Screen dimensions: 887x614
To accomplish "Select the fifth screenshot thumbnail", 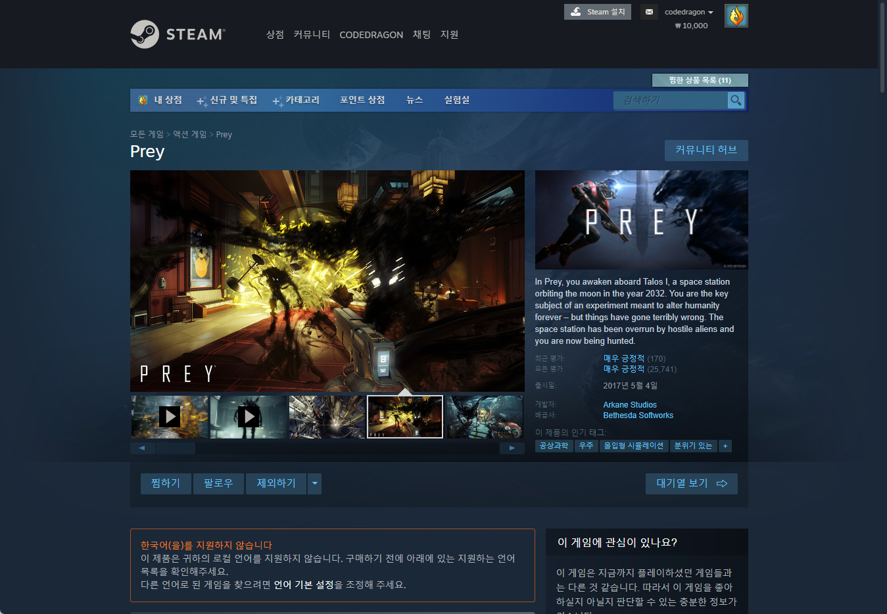I will 485,417.
